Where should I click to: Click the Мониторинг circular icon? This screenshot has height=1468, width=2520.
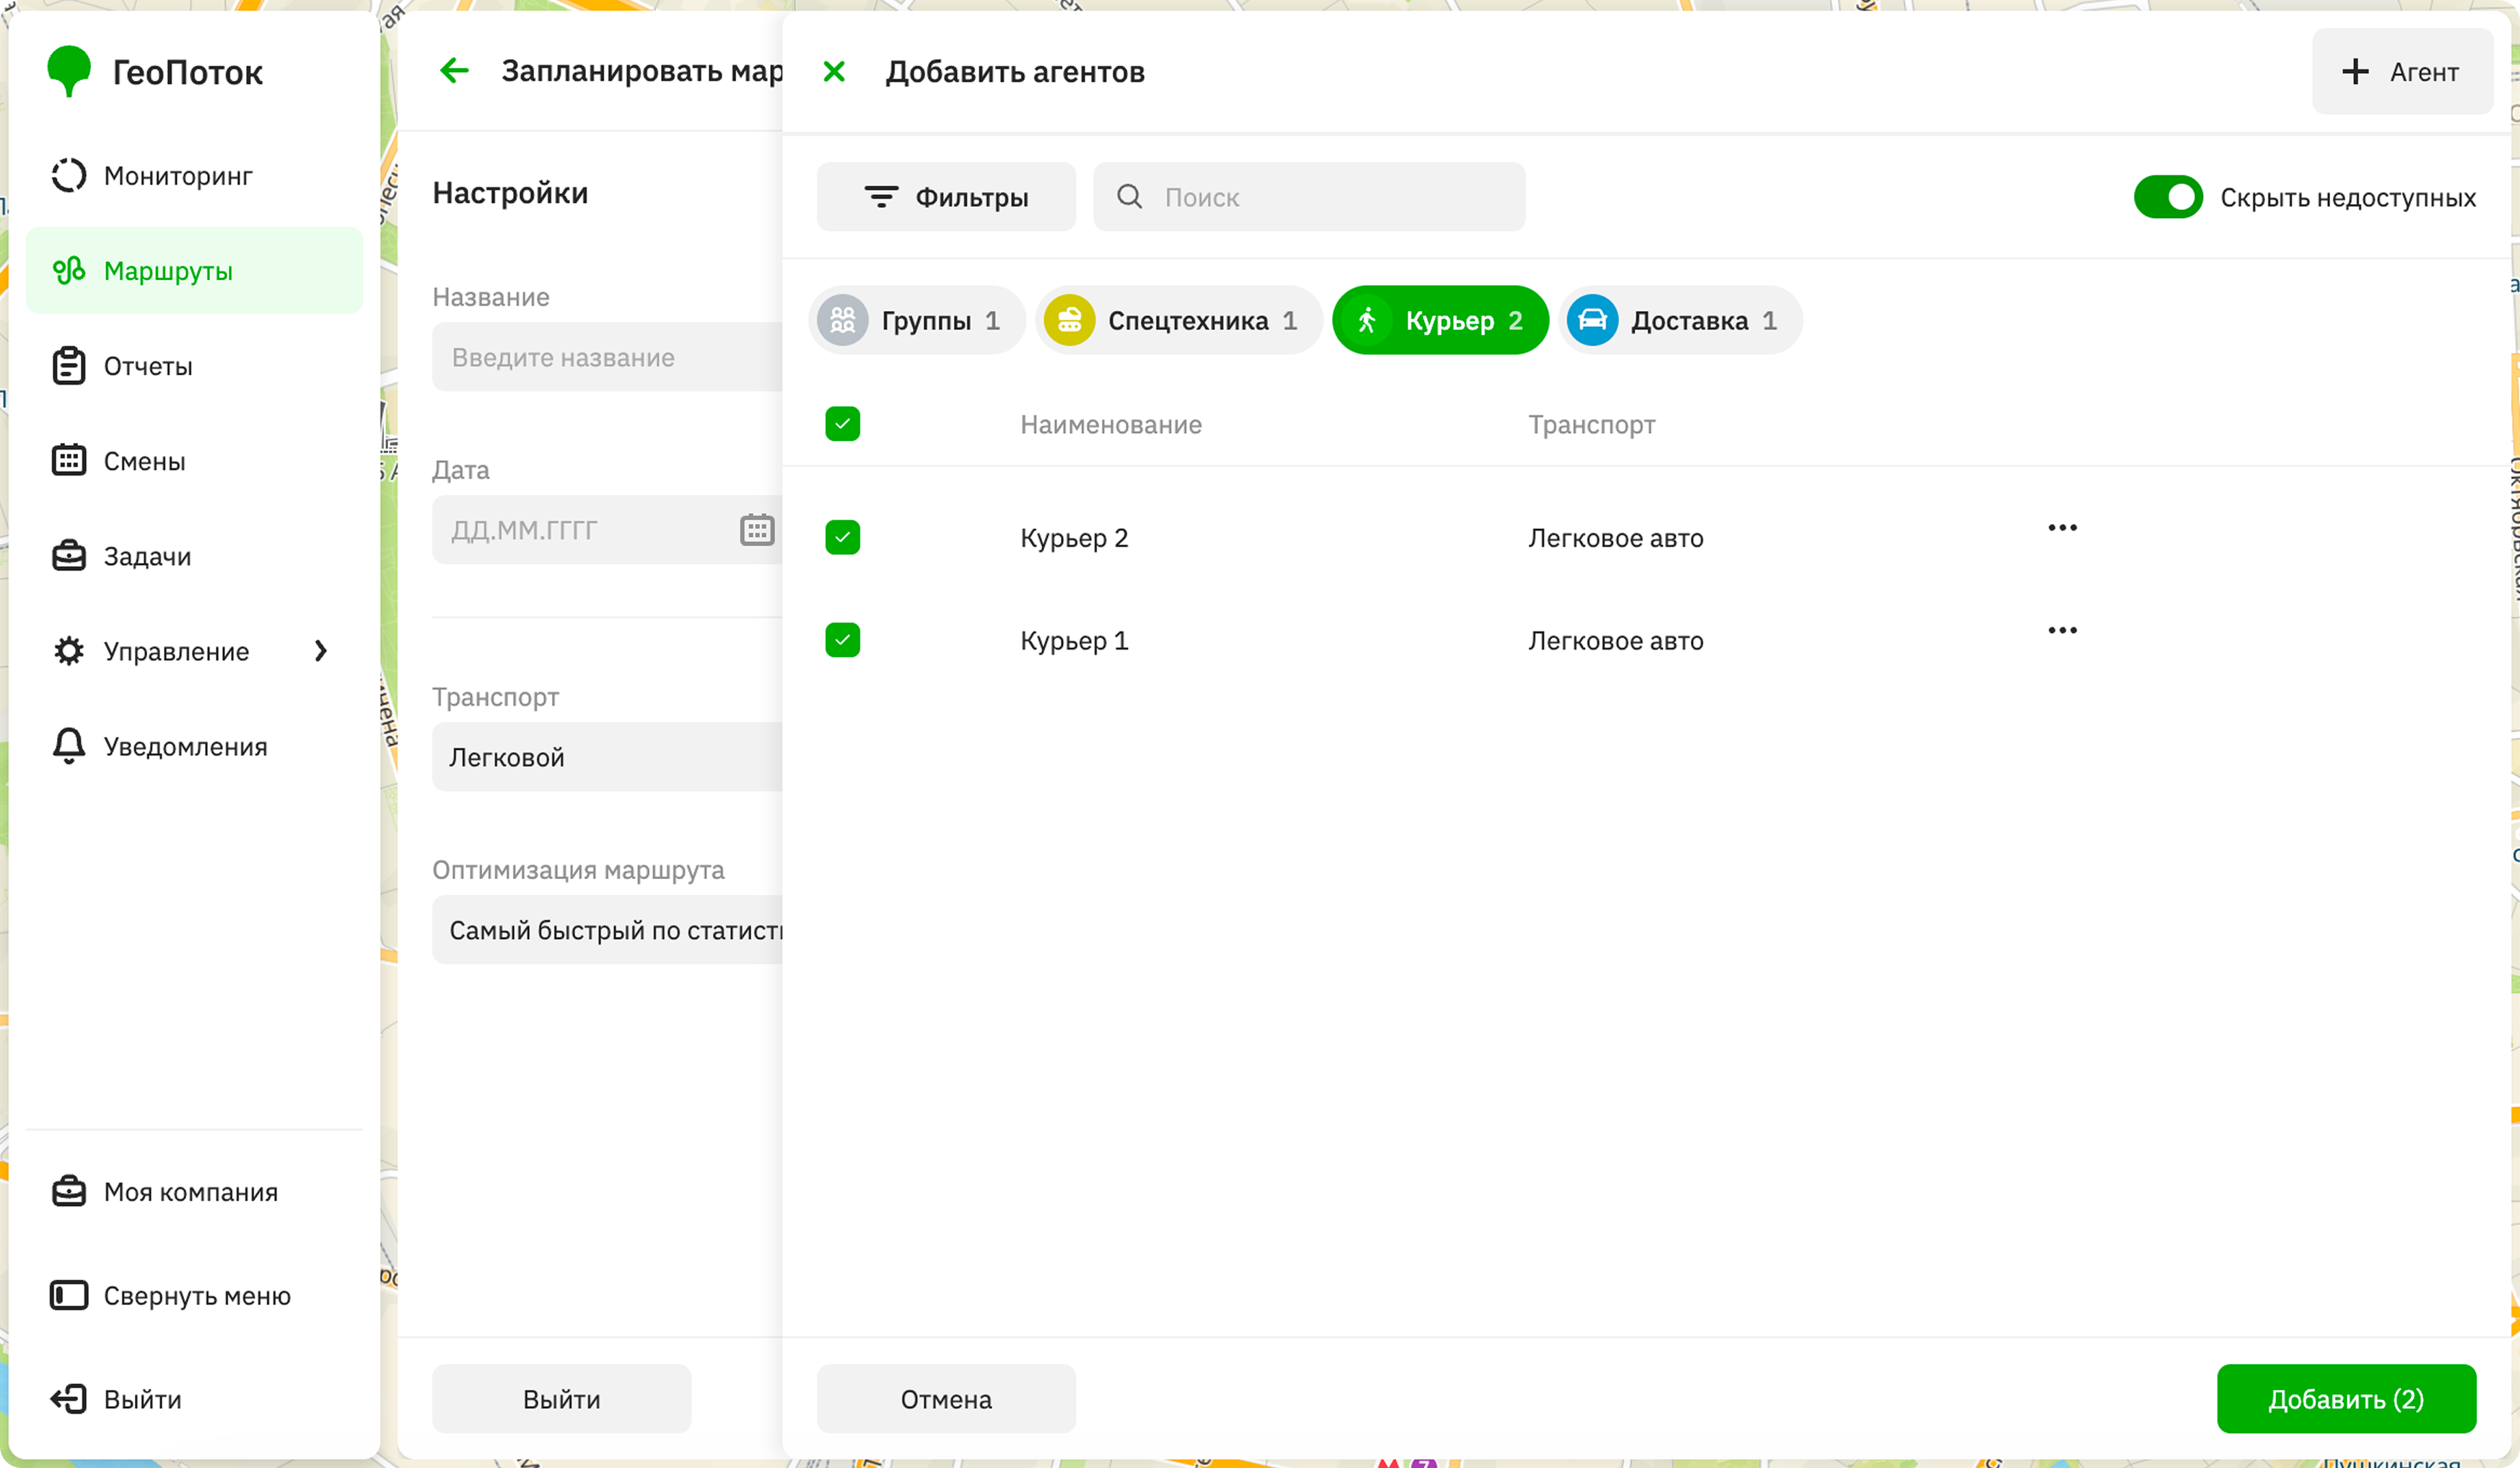[69, 176]
